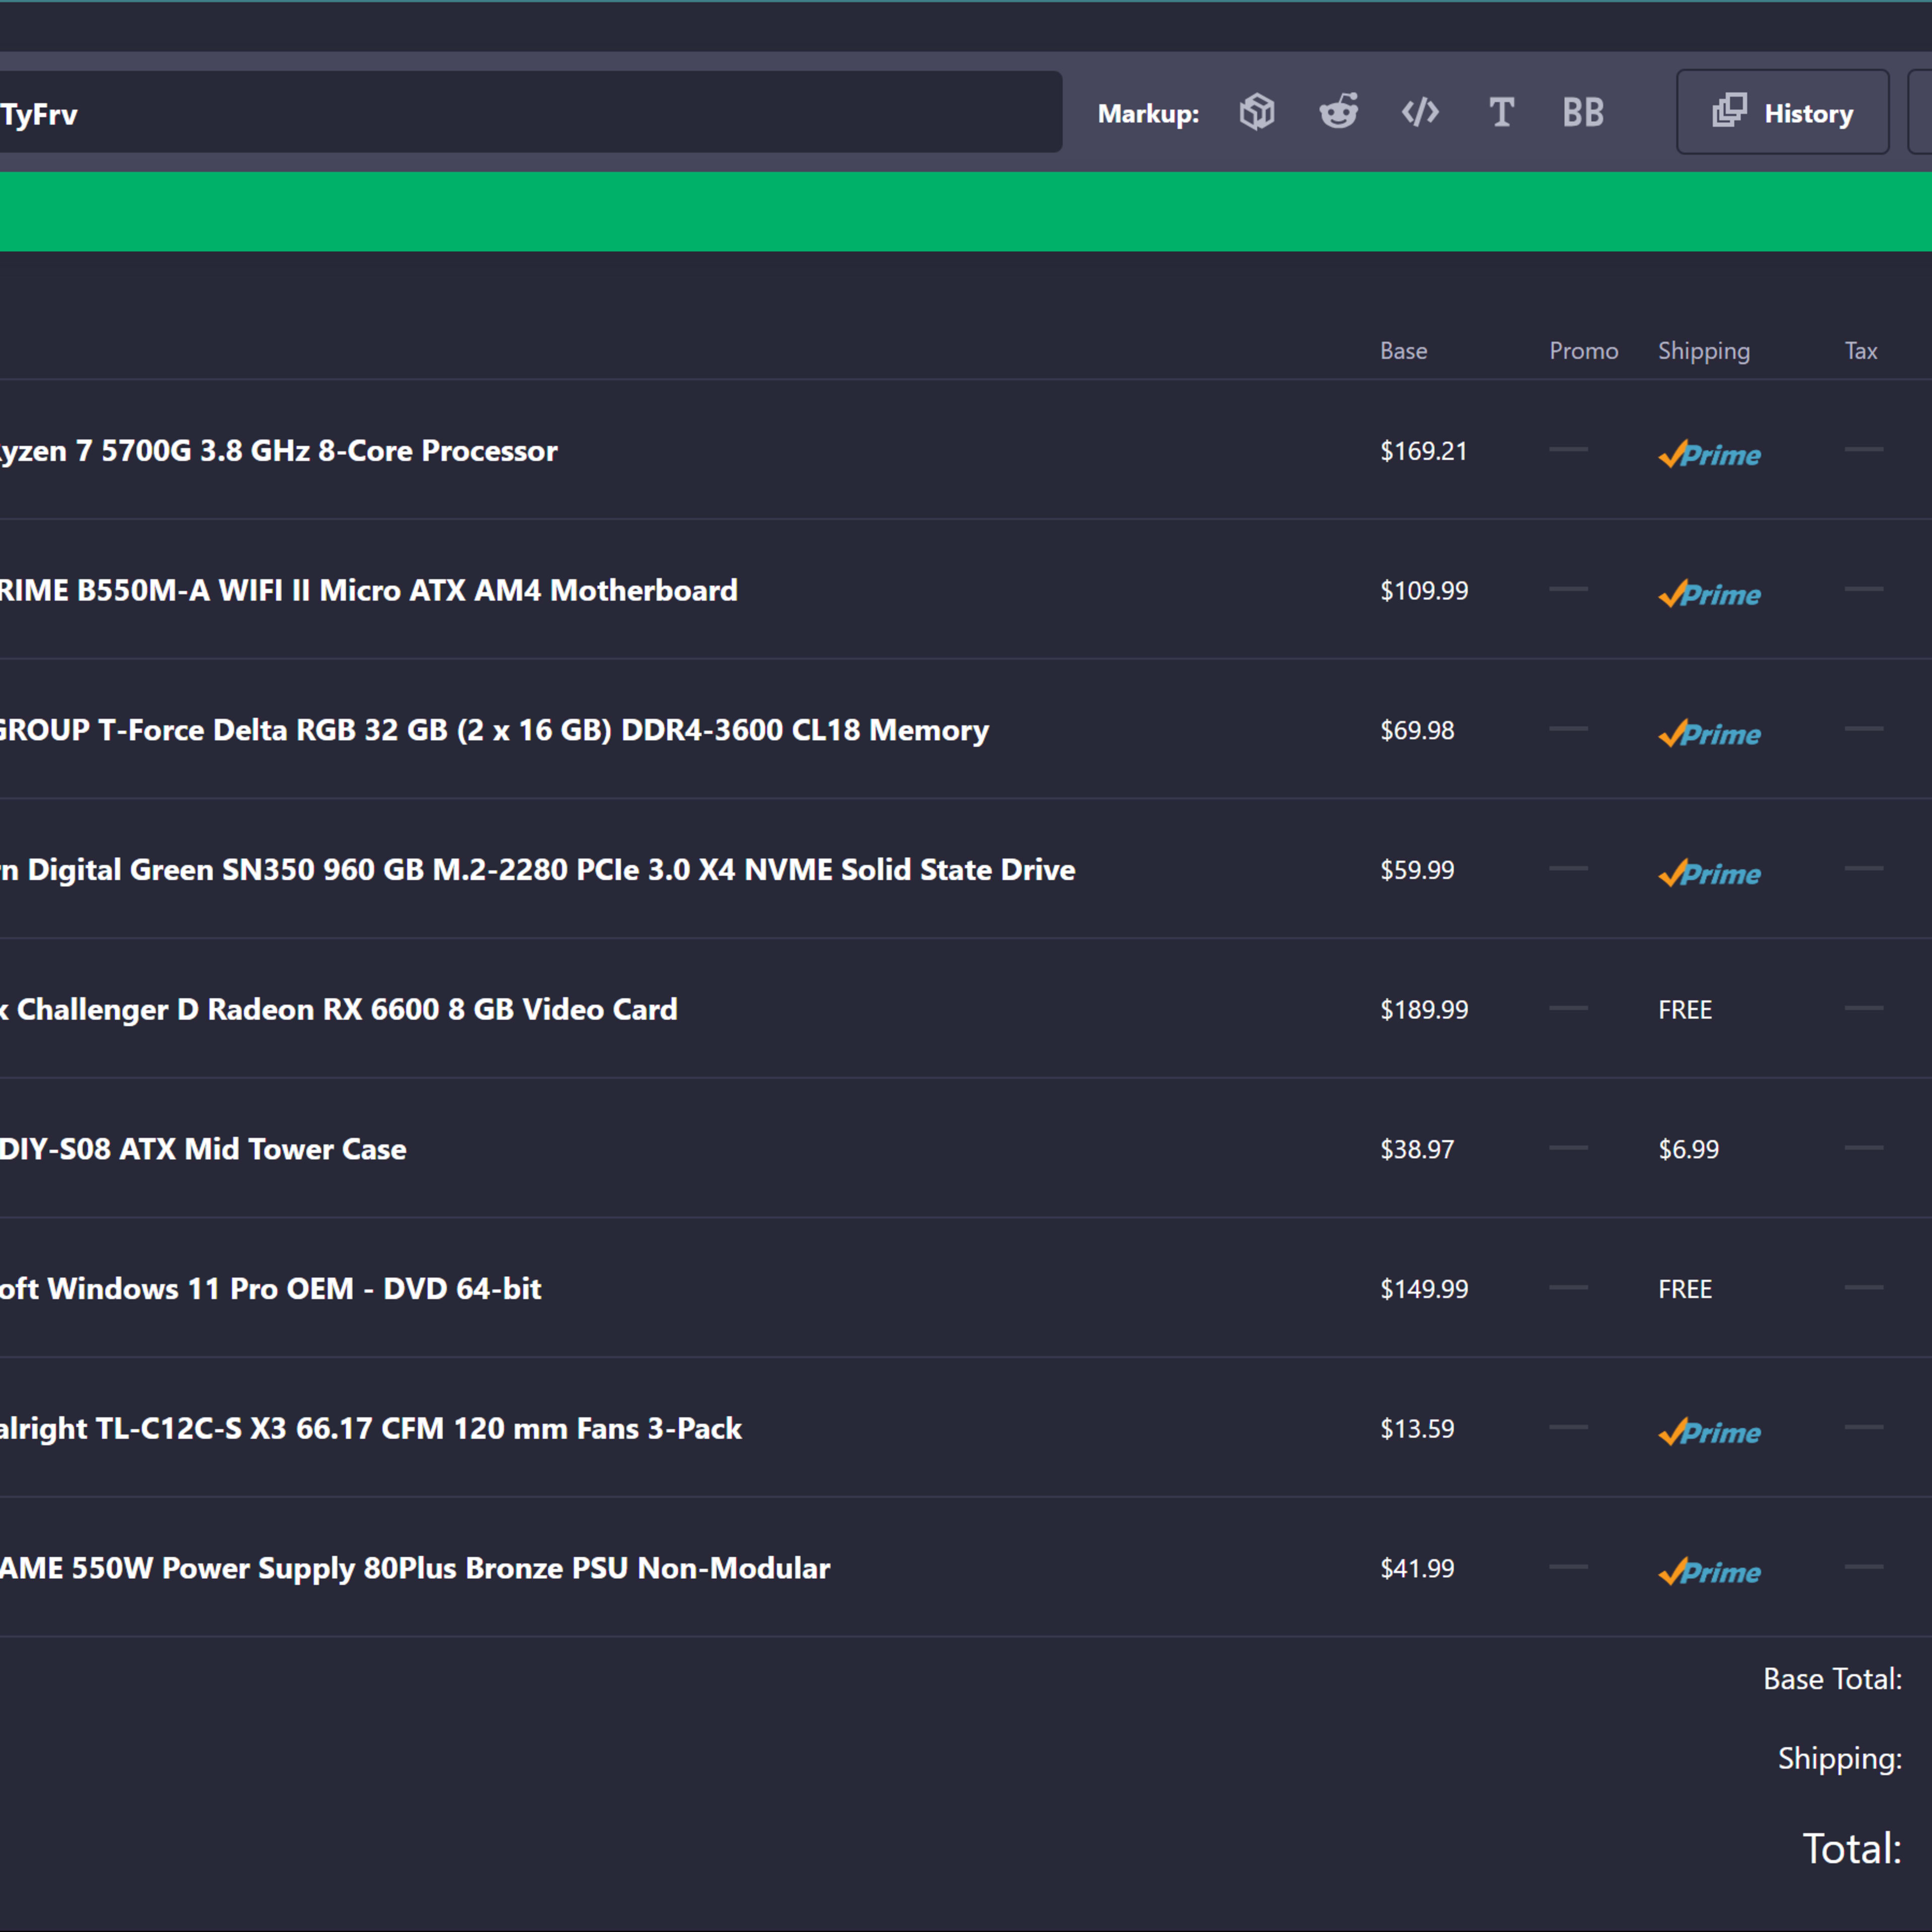Viewport: 1932px width, 1932px height.
Task: Click the $13.59 base price
Action: click(1417, 1429)
